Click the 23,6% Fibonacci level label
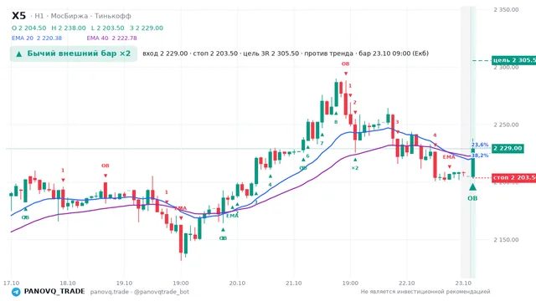The height and width of the screenshot is (301, 536). tap(480, 145)
